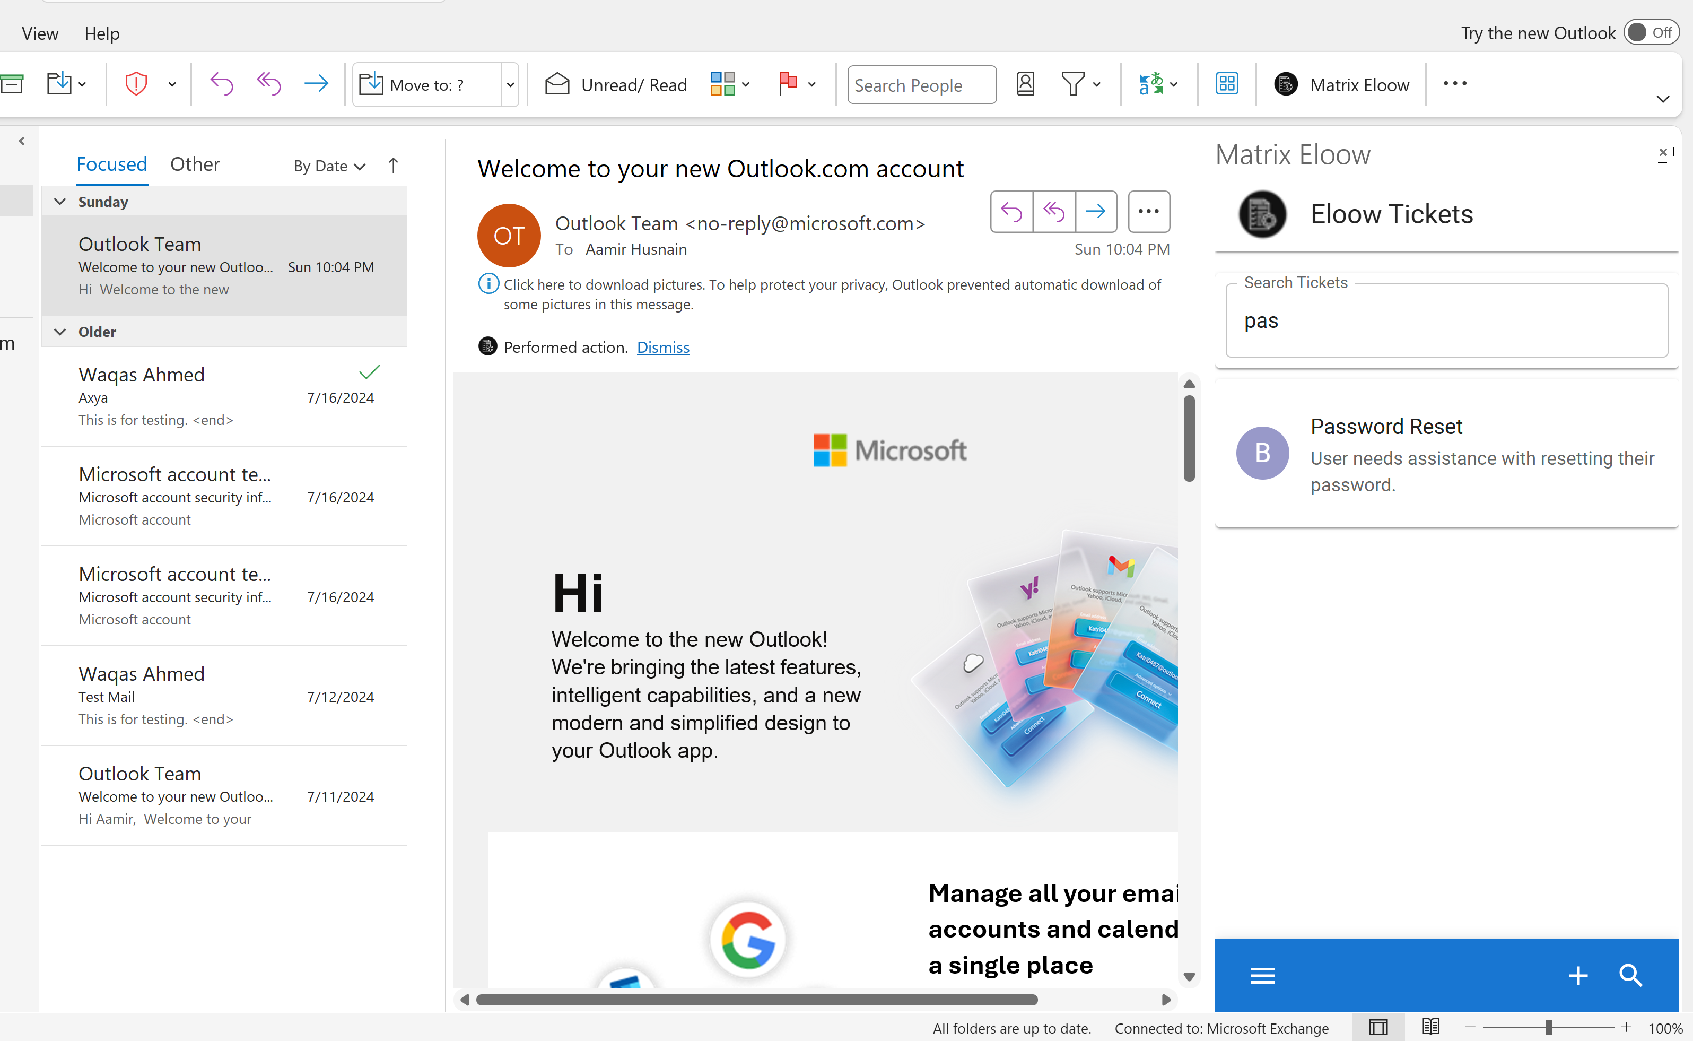Open the Waqas Ahmed Test Mail email

point(224,696)
